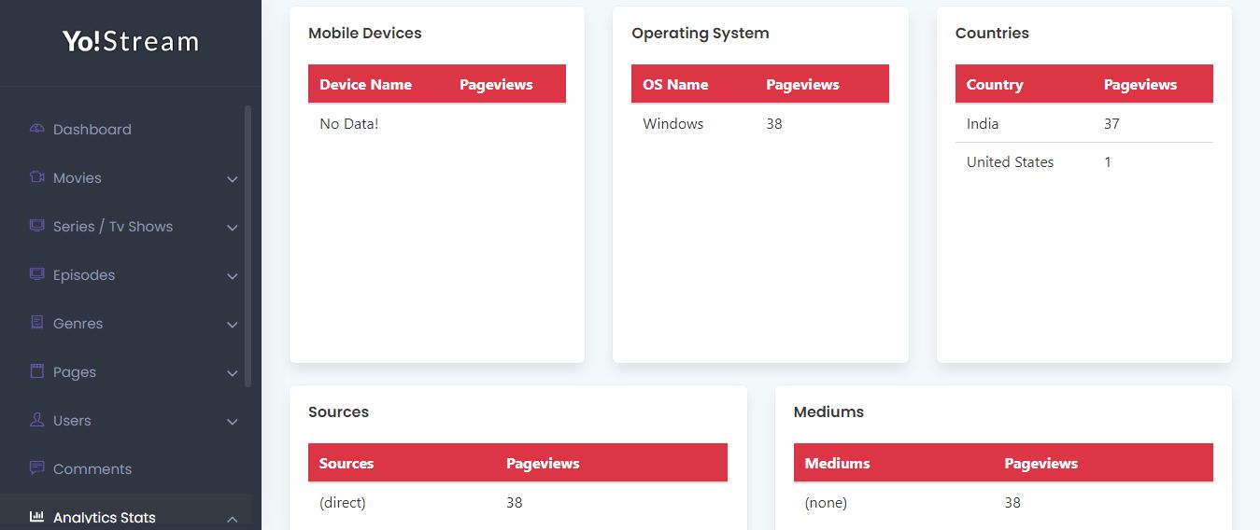Click the Movies camera icon
1260x530 pixels.
click(37, 177)
